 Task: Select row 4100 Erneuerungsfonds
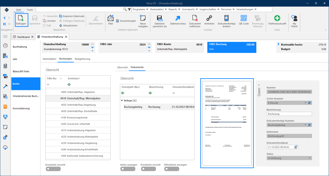[x=78, y=118]
